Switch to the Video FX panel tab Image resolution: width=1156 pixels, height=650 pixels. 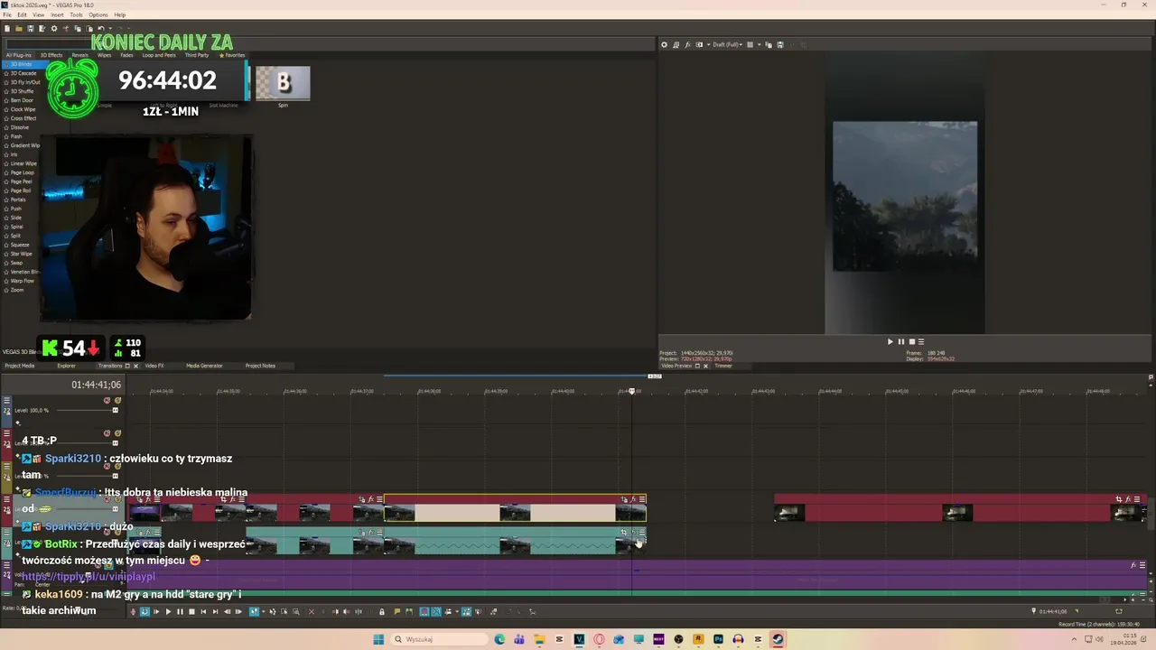tap(154, 366)
